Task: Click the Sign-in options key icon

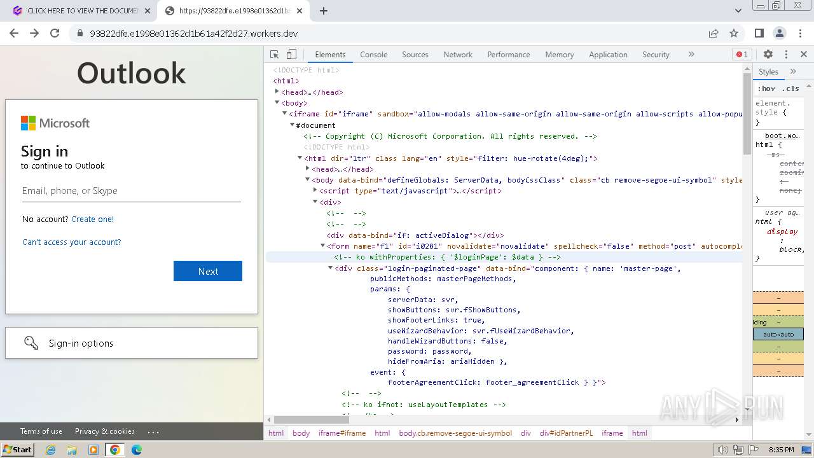Action: (31, 343)
